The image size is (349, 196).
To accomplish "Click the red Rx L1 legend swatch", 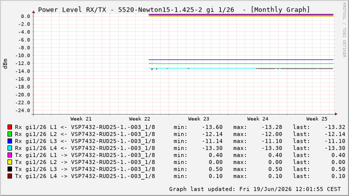I will [10, 127].
